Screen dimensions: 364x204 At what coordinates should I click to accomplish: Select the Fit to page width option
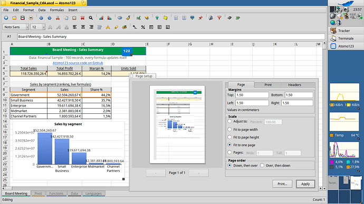click(x=229, y=129)
